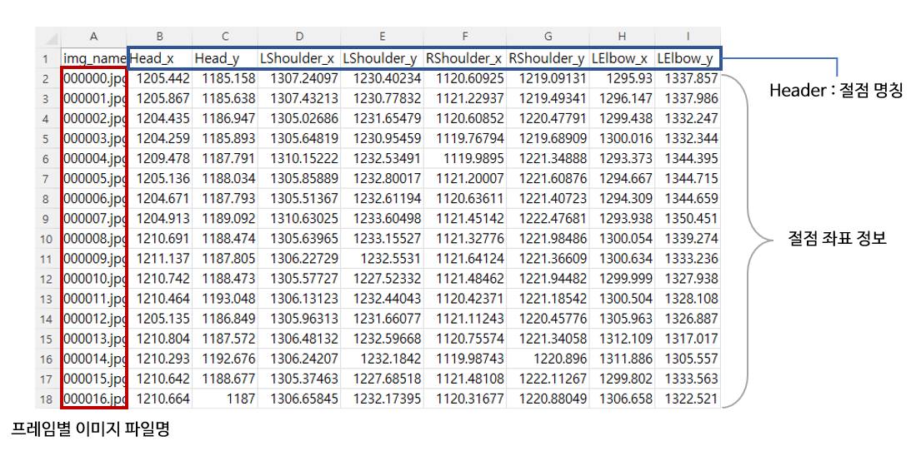This screenshot has height=451, width=921.
Task: Click the column G header
Action: (x=548, y=37)
